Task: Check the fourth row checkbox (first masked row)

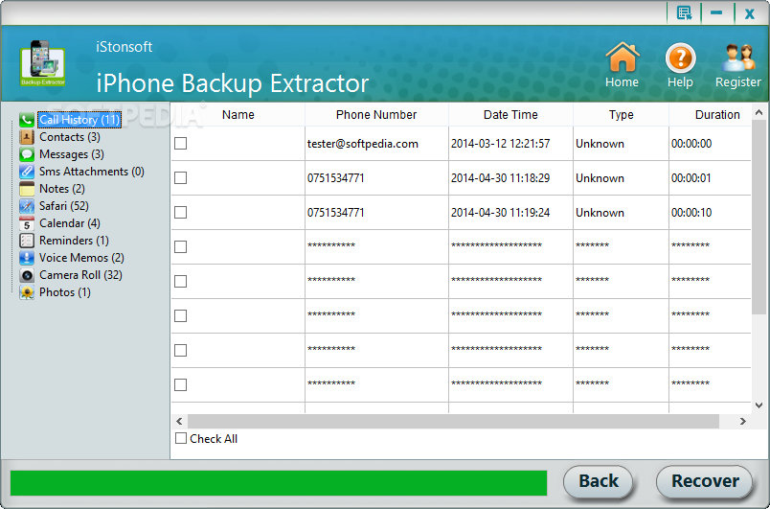Action: 181,246
